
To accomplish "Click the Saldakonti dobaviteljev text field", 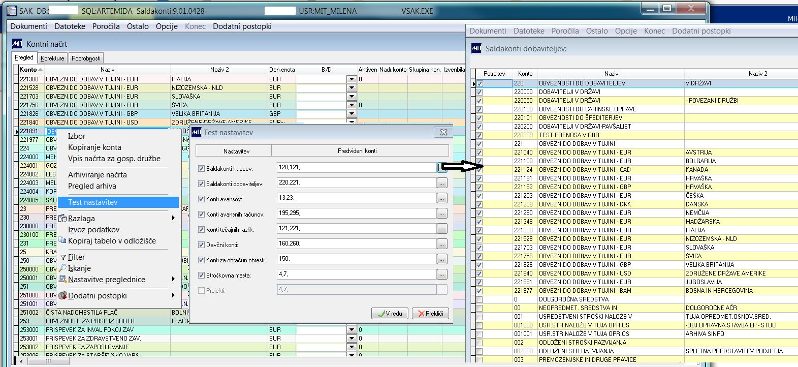I will coord(357,183).
